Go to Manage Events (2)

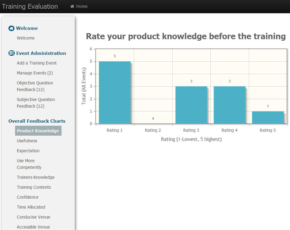pos(35,73)
